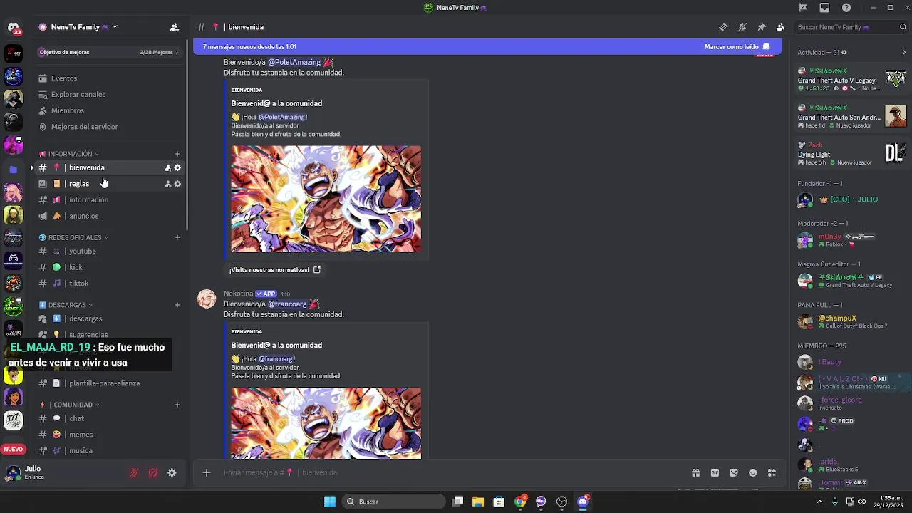The width and height of the screenshot is (912, 513).
Task: Expand the Actividad panel chevron
Action: 905,52
